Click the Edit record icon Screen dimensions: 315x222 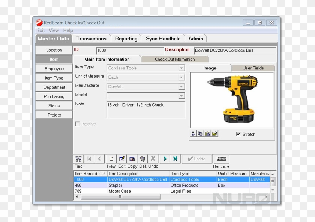coord(122,159)
